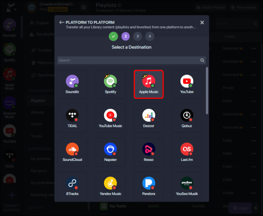Go back using the dialog arrow
Screen dimensions: 263x216
point(61,22)
